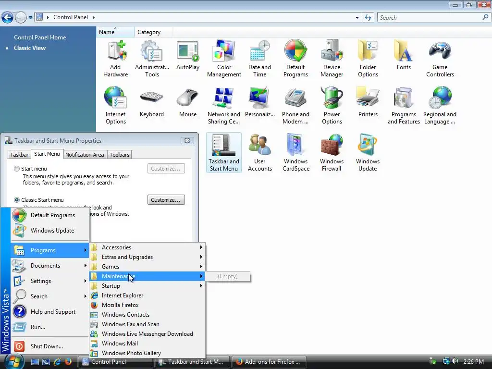
Task: Open Programs and Features icon
Action: (404, 106)
